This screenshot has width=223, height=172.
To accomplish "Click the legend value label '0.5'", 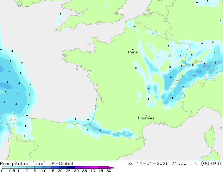I will click(x=12, y=171).
